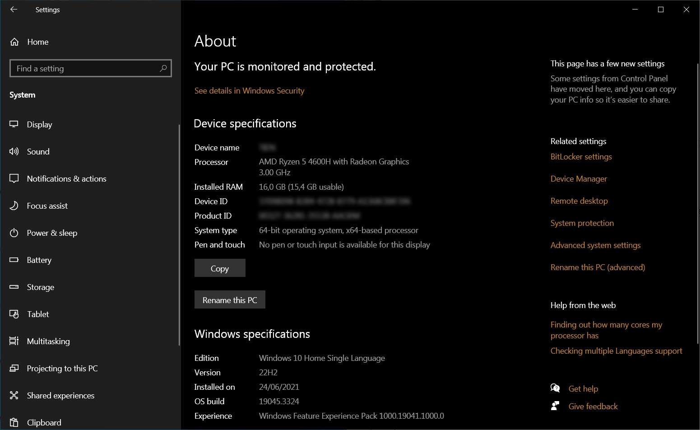This screenshot has width=700, height=430.
Task: Open Finding out how many cores link
Action: tap(607, 330)
